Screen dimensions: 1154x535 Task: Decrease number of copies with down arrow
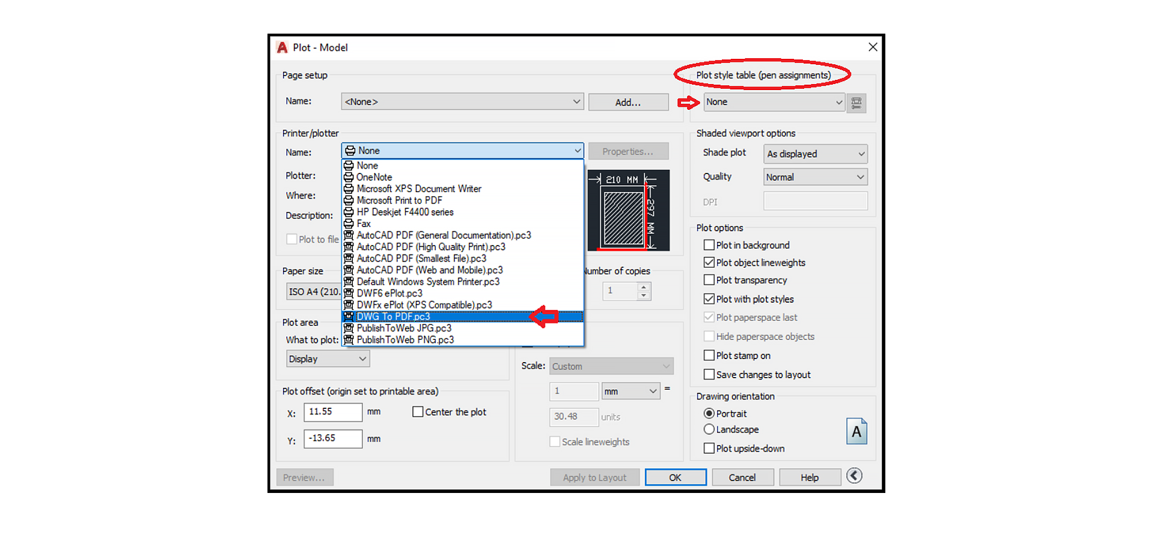[644, 295]
